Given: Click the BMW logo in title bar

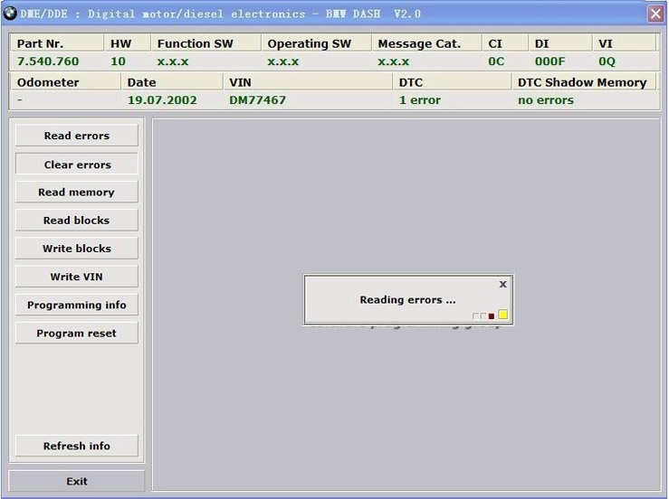Looking at the screenshot, I should tap(11, 14).
